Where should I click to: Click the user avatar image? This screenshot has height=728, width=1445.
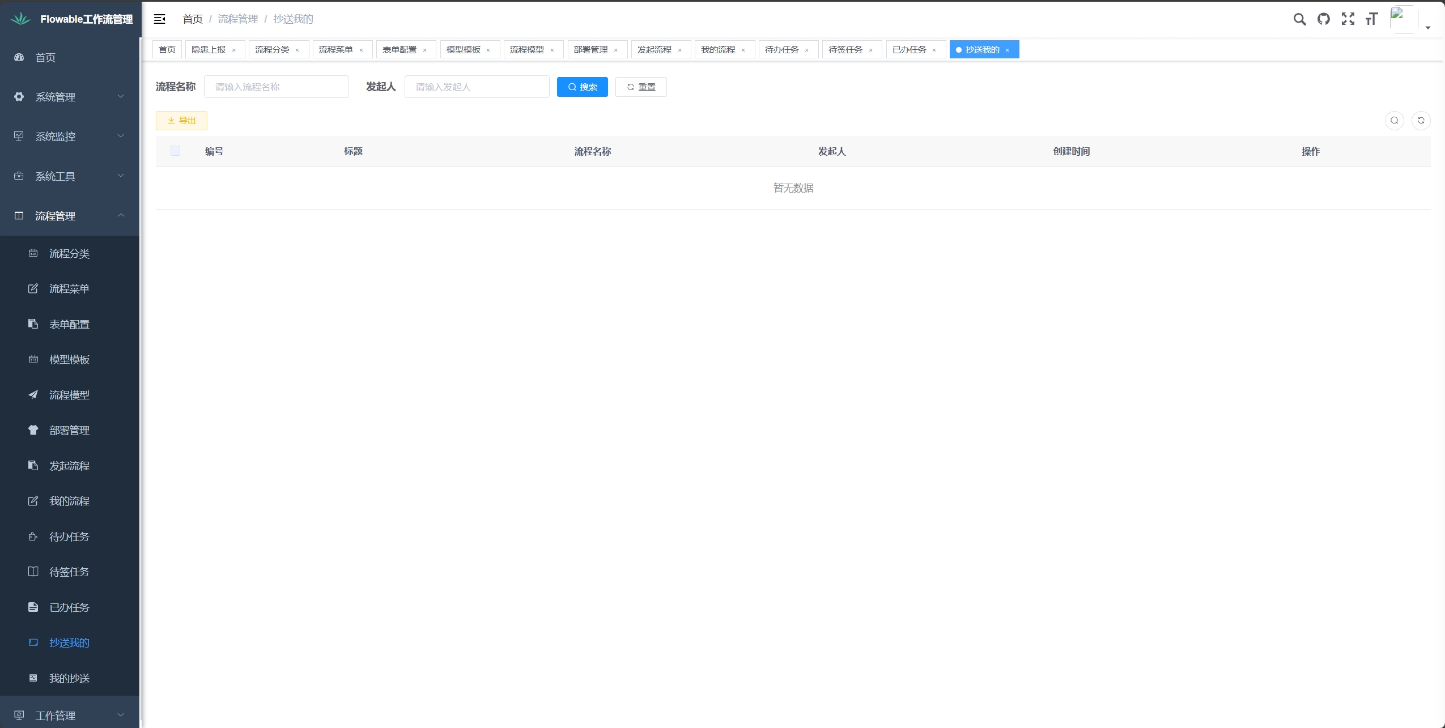click(1404, 19)
